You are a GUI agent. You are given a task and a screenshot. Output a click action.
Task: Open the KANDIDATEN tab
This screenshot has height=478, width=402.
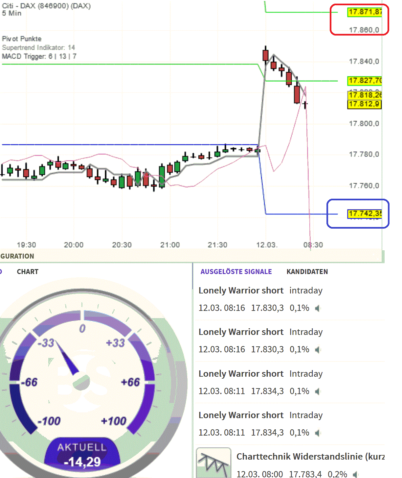(x=307, y=271)
